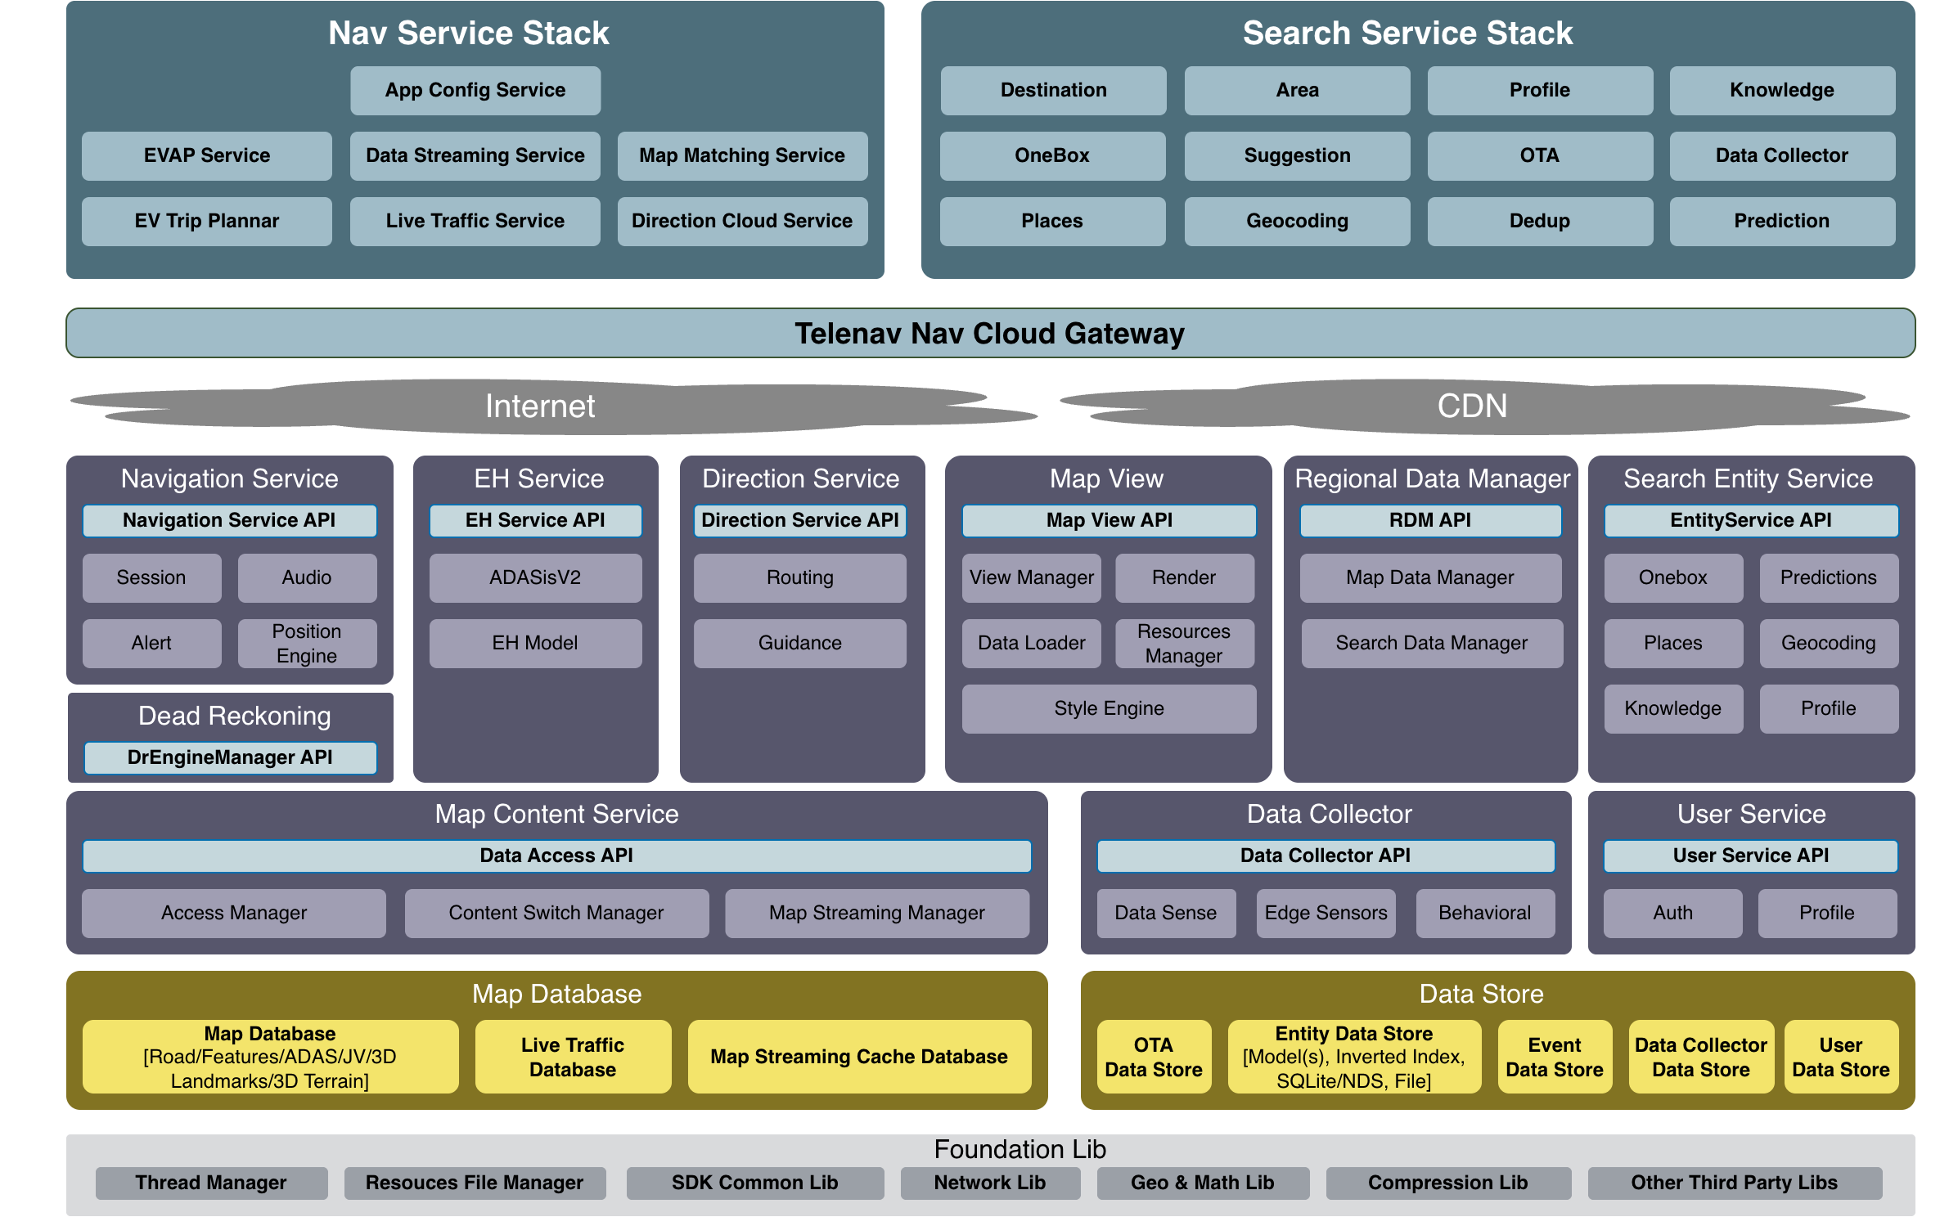Select the Style Engine module
Viewport: 1949px width, 1217px height.
click(1109, 708)
